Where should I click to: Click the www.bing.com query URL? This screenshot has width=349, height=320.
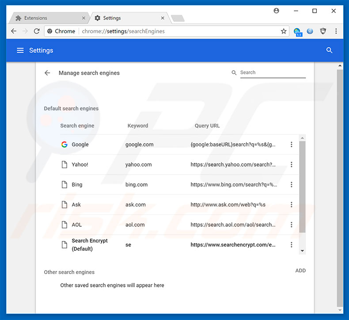point(234,185)
